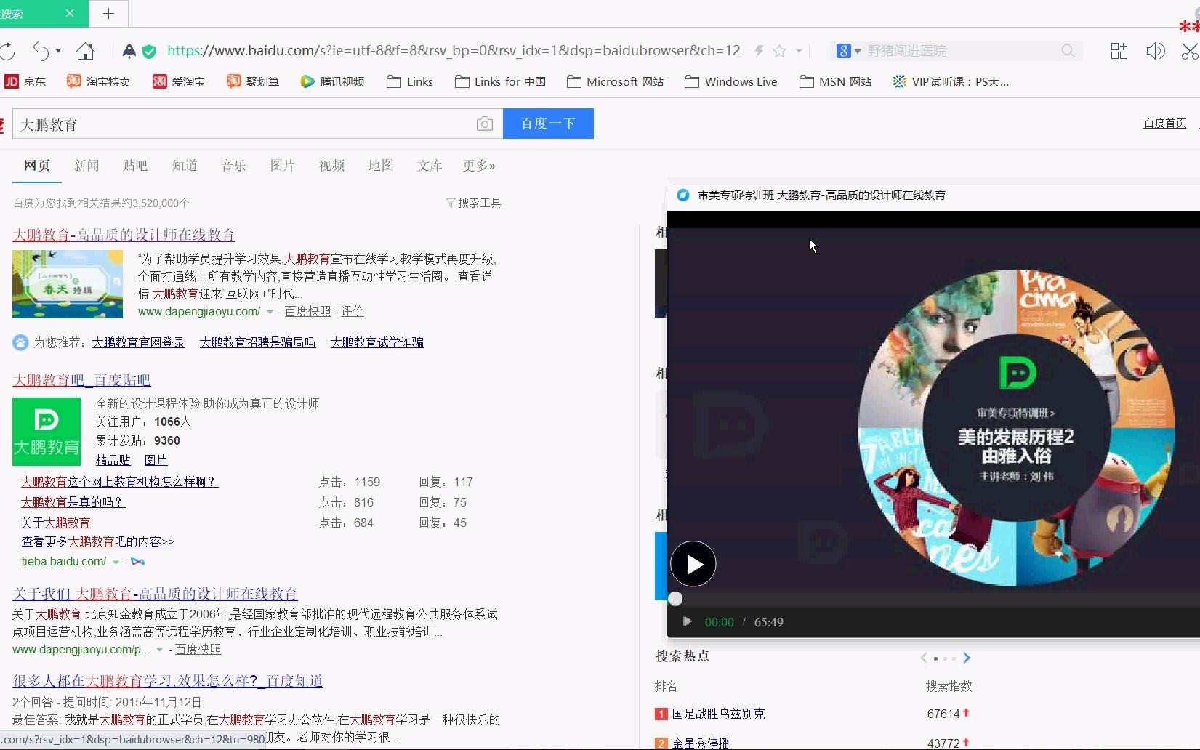The width and height of the screenshot is (1200, 750).
Task: Close the current browser tab
Action: [70, 14]
